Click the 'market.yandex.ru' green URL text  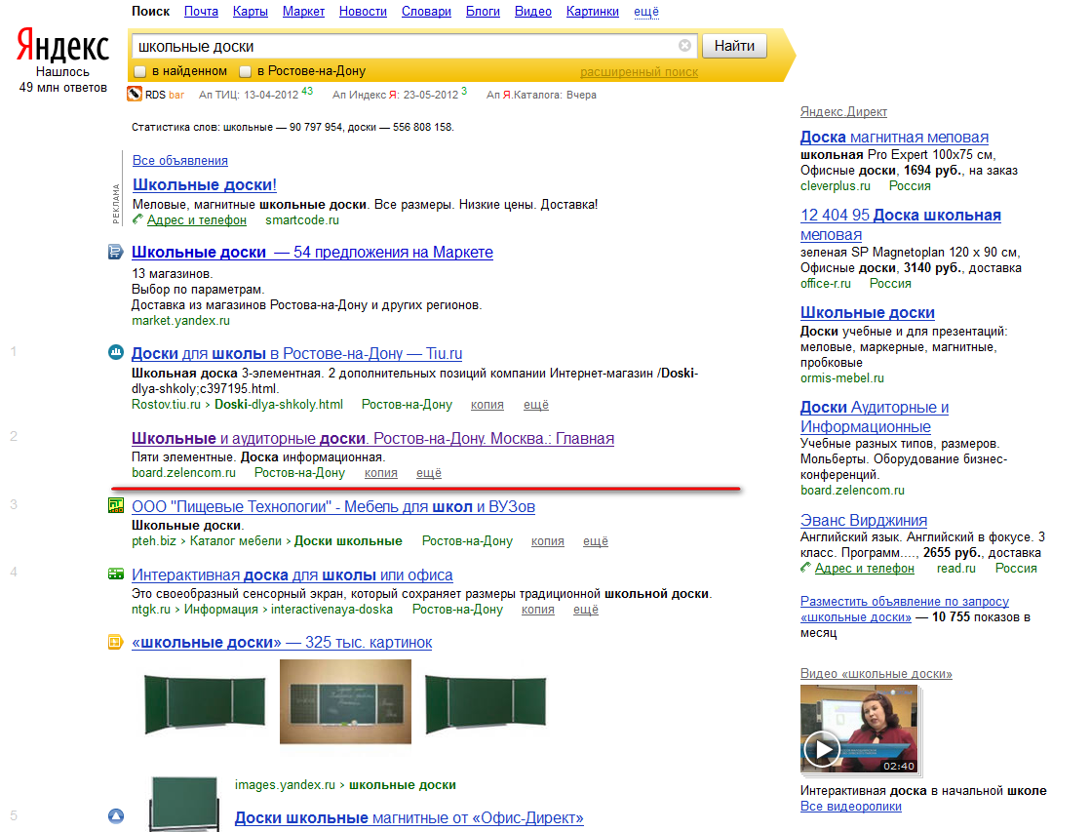pyautogui.click(x=181, y=320)
